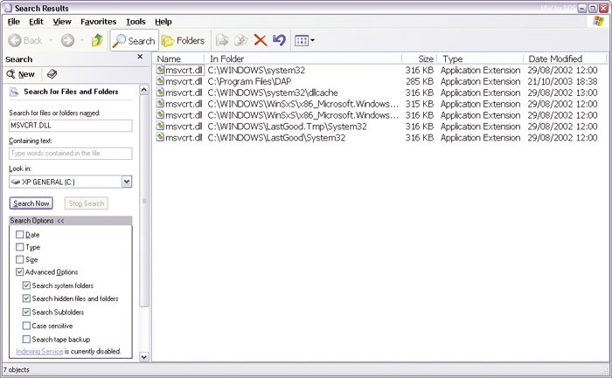Select msvcrt.dll icon in C:\Program Files\DAP
This screenshot has height=378, width=612.
tap(160, 81)
